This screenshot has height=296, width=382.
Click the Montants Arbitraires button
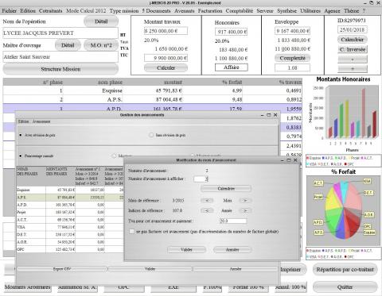click(x=27, y=287)
